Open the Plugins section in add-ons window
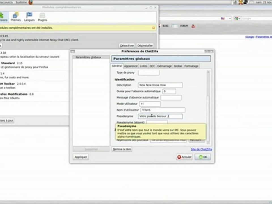Screen dimensions: 272x204 point(42,17)
